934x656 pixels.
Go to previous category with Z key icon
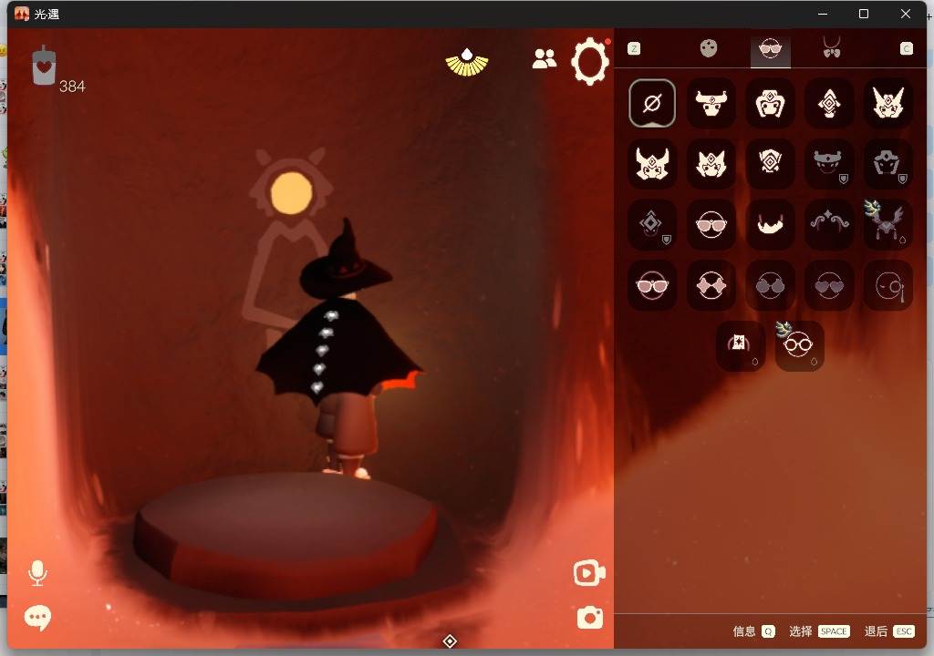(635, 49)
